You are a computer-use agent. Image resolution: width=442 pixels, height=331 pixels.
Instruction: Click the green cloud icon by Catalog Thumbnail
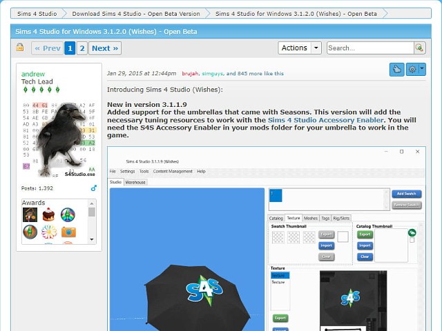(x=412, y=232)
